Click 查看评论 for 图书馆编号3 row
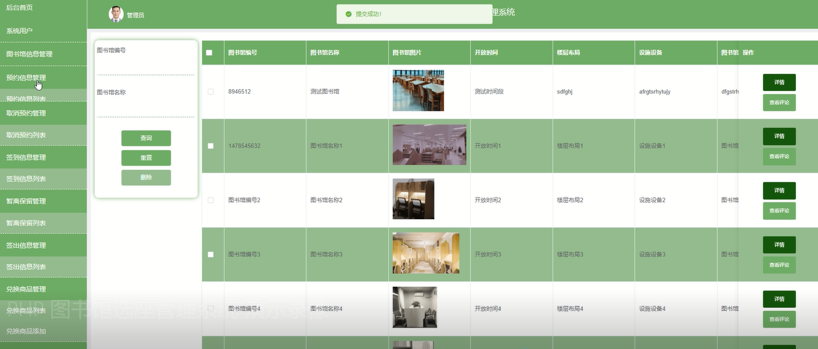This screenshot has width=818, height=349. click(779, 265)
